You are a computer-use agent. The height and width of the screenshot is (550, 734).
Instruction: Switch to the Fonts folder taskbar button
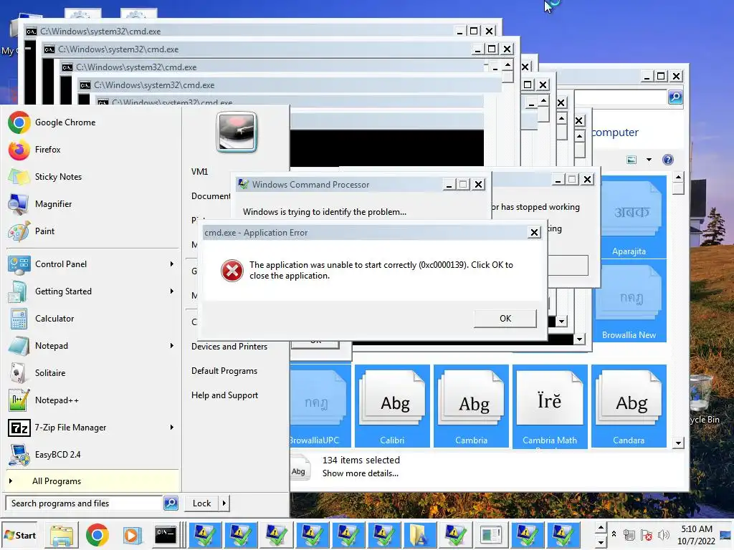coord(419,535)
